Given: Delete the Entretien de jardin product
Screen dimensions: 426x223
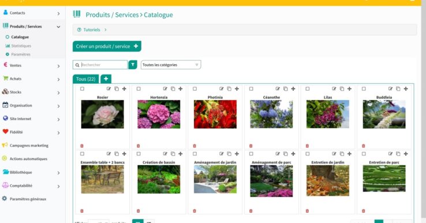Looking at the screenshot, I should click(307, 211).
